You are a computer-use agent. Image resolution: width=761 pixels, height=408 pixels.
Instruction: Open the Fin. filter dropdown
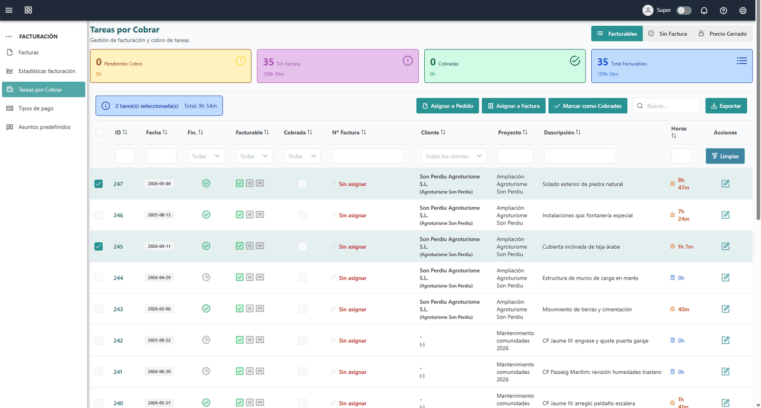tap(206, 156)
